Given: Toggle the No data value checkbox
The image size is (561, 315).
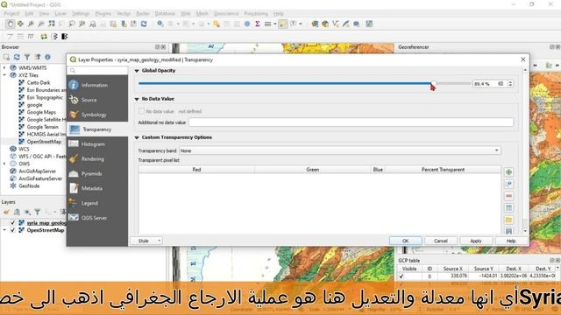Looking at the screenshot, I should click(142, 111).
